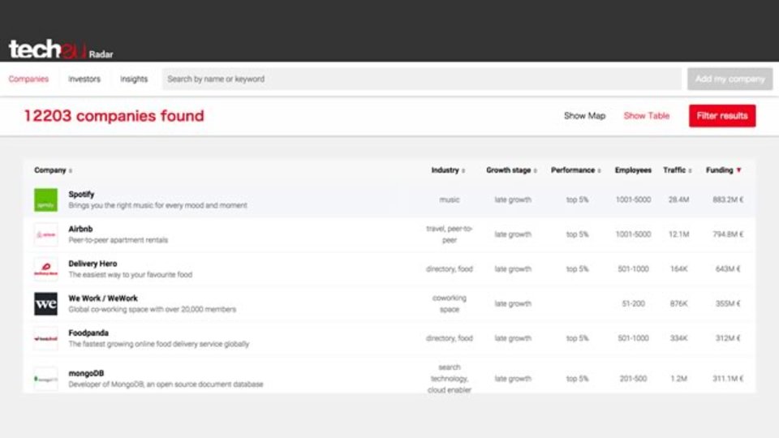Click Spotify's 883.2M € funding value
The width and height of the screenshot is (779, 438).
728,200
